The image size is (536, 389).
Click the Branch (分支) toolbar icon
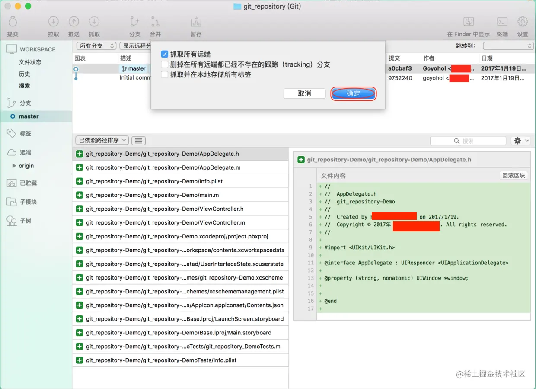135,21
